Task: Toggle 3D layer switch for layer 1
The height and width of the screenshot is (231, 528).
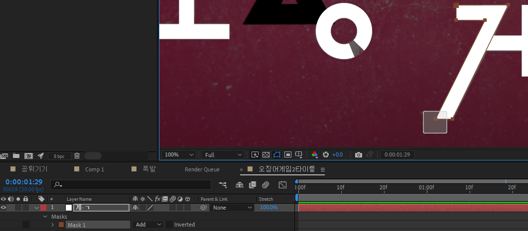Action: pyautogui.click(x=188, y=208)
